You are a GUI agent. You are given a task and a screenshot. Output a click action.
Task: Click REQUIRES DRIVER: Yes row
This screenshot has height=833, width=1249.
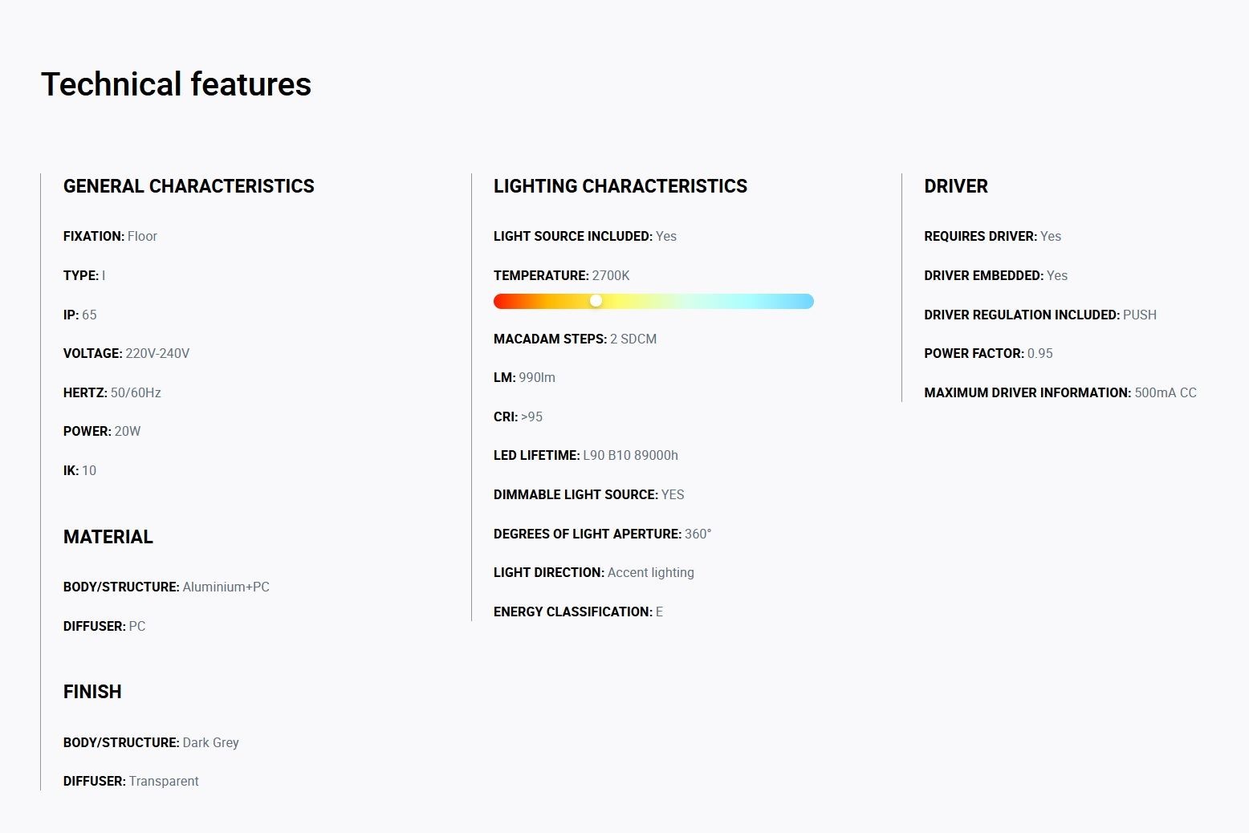pyautogui.click(x=993, y=236)
